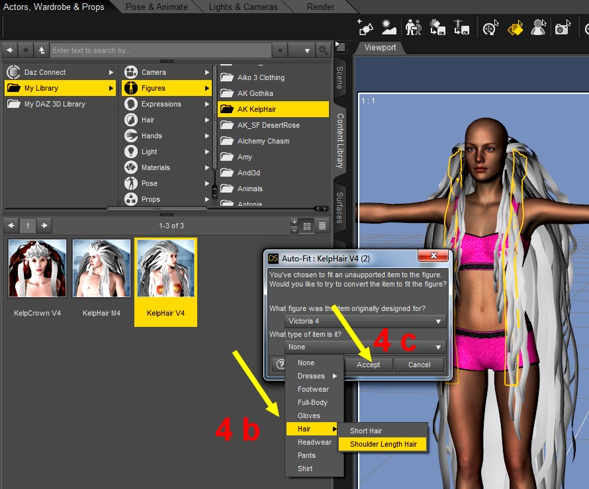Click the Light bulb category icon
This screenshot has width=589, height=489.
point(131,152)
